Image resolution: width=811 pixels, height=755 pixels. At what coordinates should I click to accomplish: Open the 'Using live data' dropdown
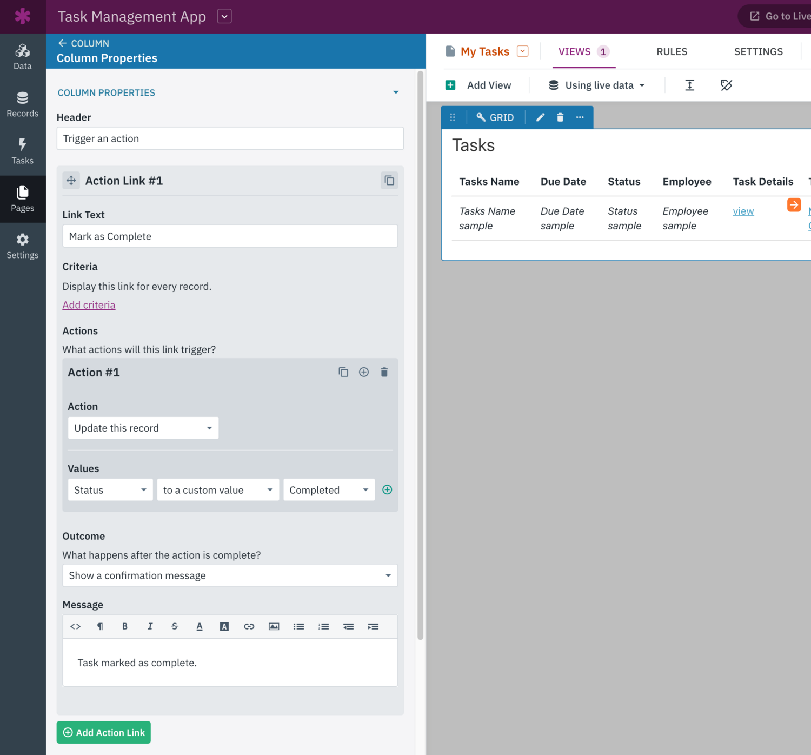coord(597,85)
